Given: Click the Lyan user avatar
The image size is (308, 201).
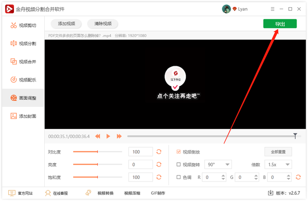Looking at the screenshot, I should click(x=226, y=9).
